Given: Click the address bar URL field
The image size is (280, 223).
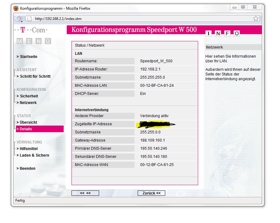Looking at the screenshot, I should click(x=141, y=18).
